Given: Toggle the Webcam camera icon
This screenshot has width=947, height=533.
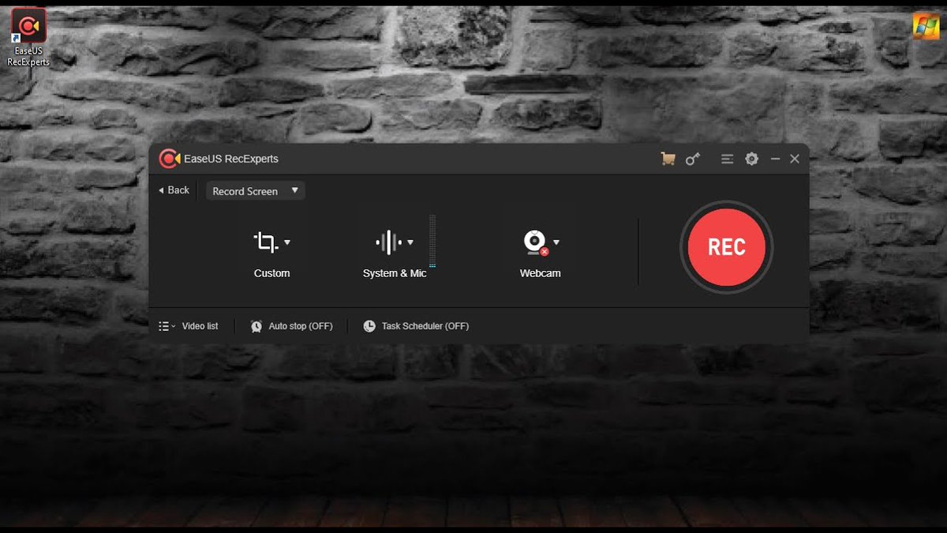Looking at the screenshot, I should 536,242.
